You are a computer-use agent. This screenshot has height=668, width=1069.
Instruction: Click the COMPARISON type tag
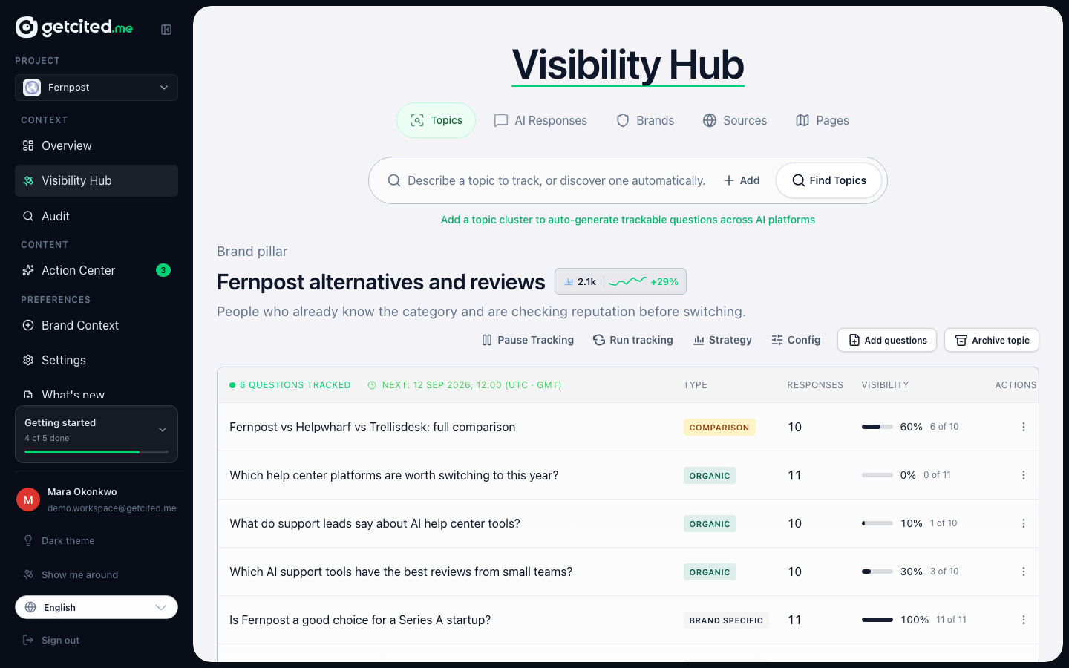[719, 428]
